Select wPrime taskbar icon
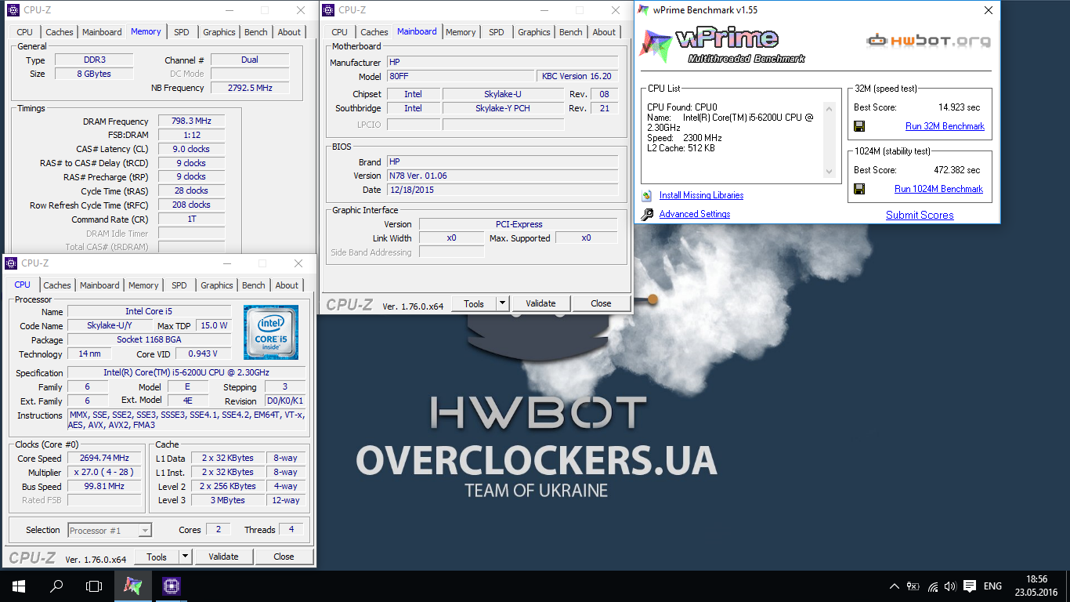The height and width of the screenshot is (602, 1070). tap(133, 586)
